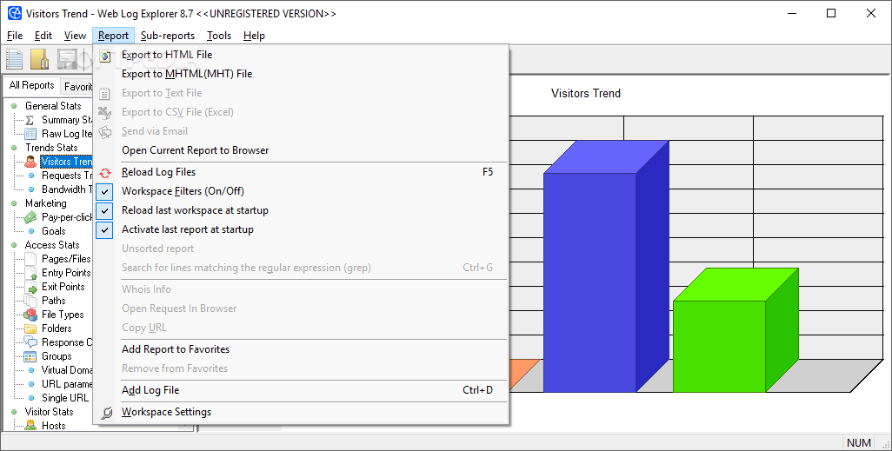Click the open workspace folder toolbar icon
The height and width of the screenshot is (451, 892).
pos(40,59)
